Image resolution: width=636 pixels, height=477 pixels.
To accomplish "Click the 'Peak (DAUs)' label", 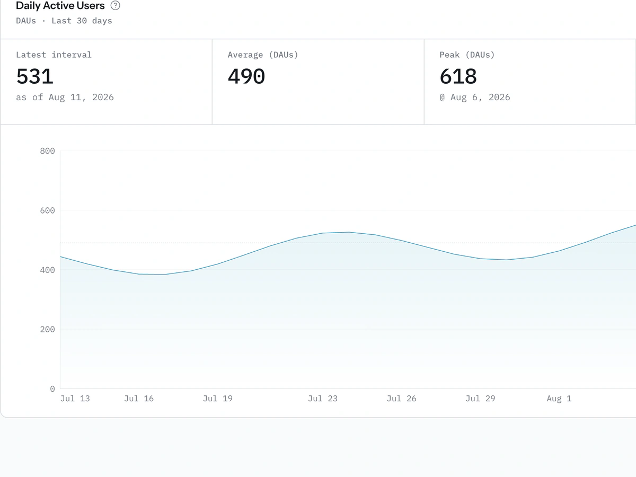I will click(x=467, y=55).
